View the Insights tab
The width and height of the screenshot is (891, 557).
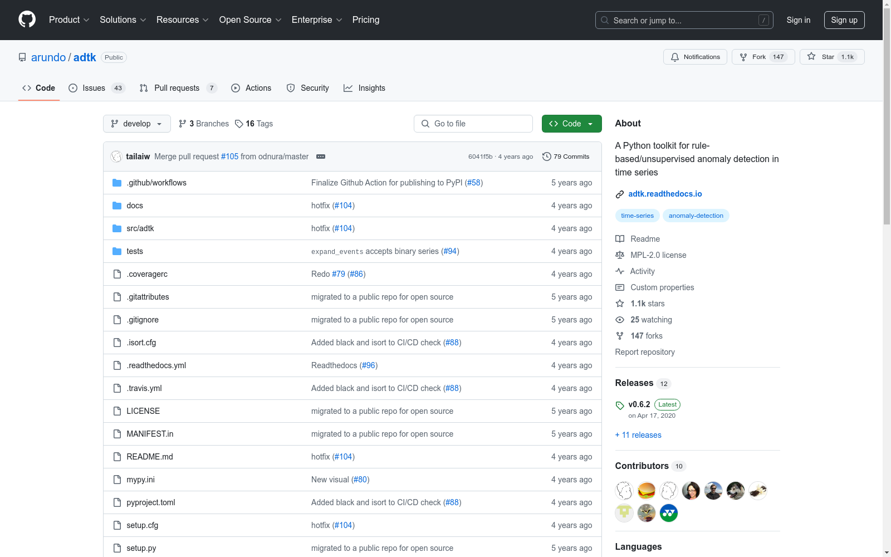pos(365,88)
